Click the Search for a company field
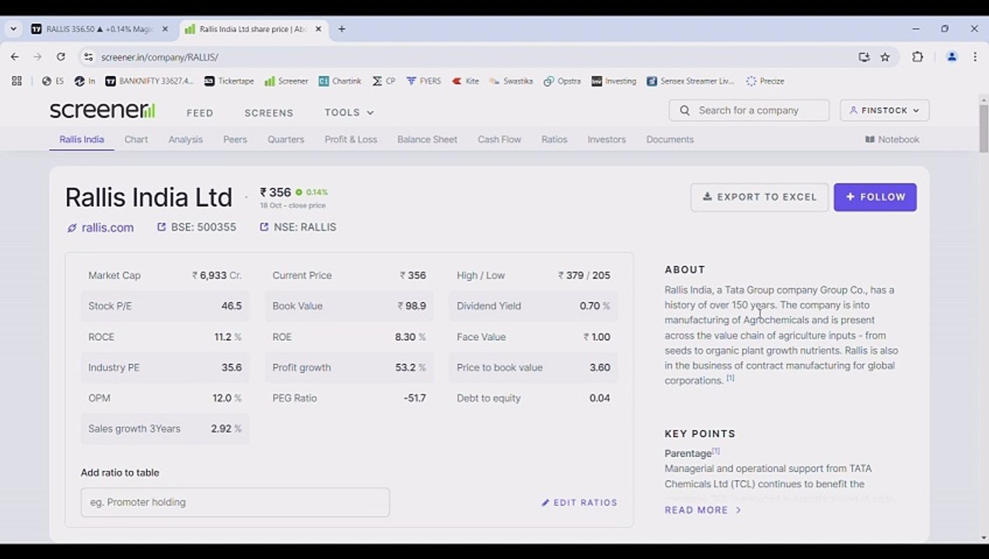This screenshot has width=989, height=559. [749, 110]
